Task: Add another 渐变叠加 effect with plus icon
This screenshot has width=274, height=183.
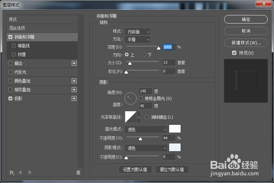Action: (x=74, y=90)
